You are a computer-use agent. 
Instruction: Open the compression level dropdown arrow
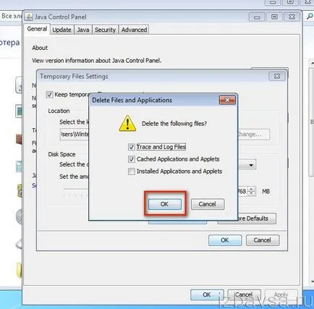(251, 165)
